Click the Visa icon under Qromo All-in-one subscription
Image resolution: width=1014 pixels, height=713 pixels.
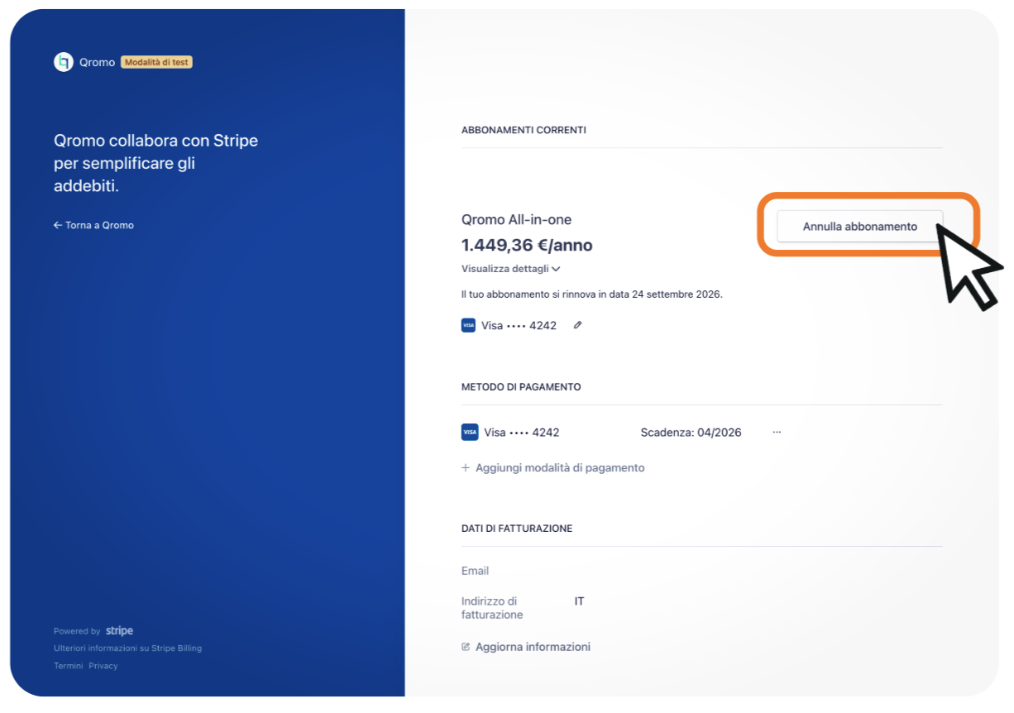coord(468,325)
